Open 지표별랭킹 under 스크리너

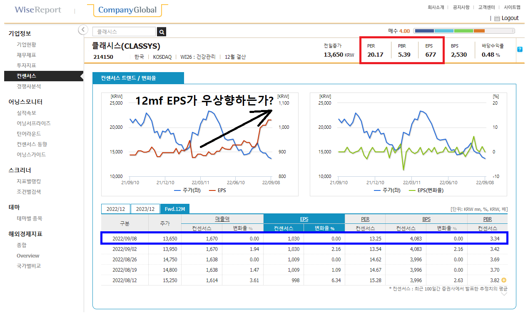click(x=29, y=181)
